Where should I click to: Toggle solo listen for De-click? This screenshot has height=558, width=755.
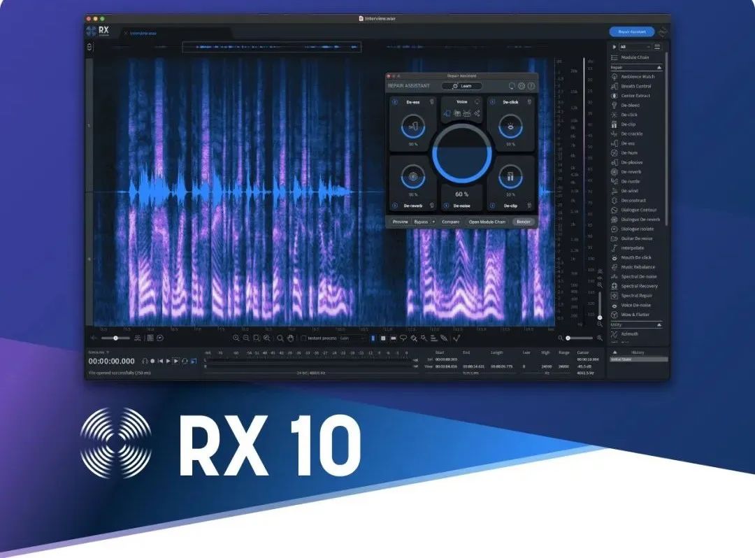coord(529,102)
